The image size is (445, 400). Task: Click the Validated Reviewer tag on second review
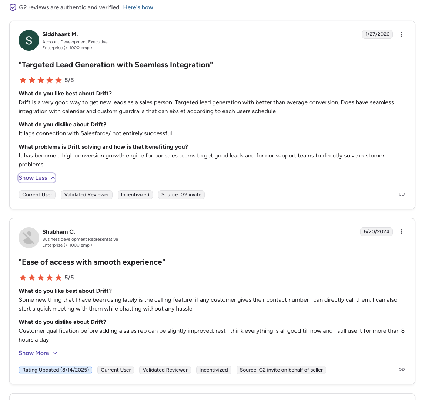[x=165, y=370]
